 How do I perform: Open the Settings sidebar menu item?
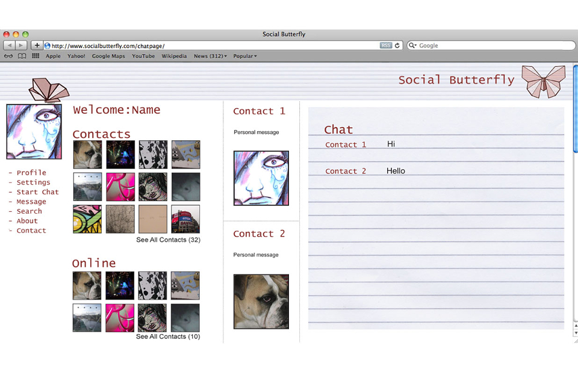pyautogui.click(x=33, y=182)
